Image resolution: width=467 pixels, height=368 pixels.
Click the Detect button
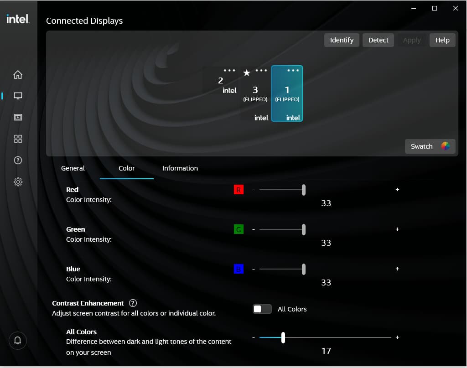click(378, 40)
